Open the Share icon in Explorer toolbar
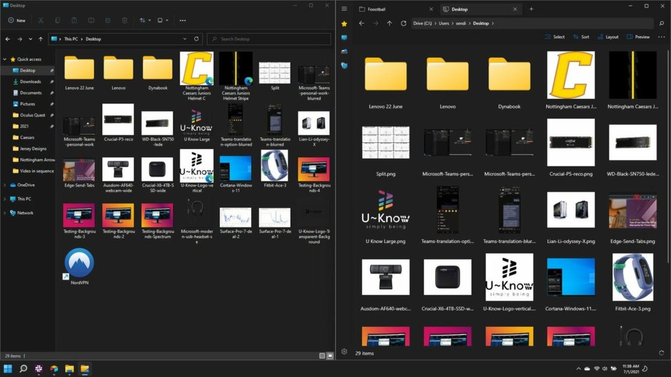This screenshot has height=377, width=671. tap(108, 20)
